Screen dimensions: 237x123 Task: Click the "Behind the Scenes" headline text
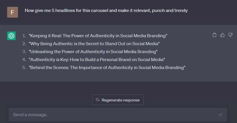point(107,68)
